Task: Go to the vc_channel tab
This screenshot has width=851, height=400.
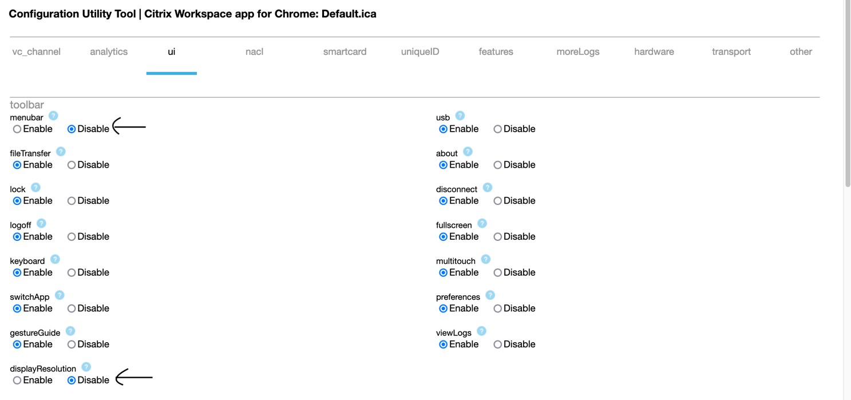Action: tap(36, 52)
